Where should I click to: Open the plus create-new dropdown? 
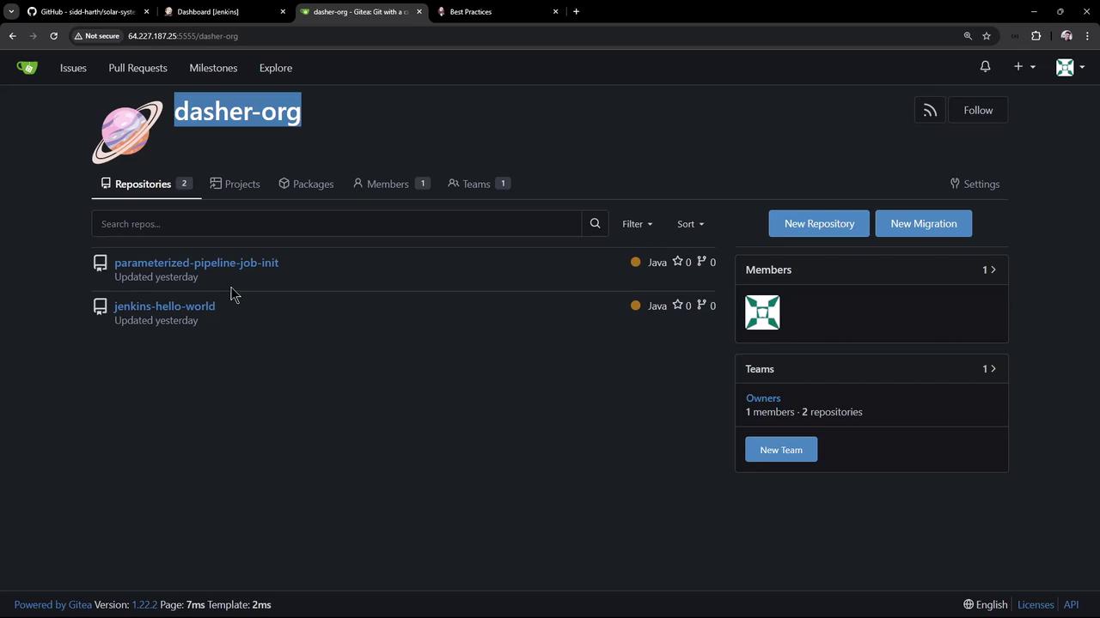tap(1024, 67)
